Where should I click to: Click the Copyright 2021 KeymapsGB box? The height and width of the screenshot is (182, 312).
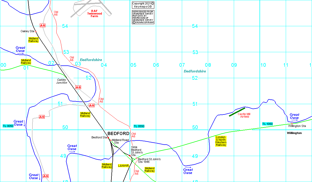click(x=143, y=5)
